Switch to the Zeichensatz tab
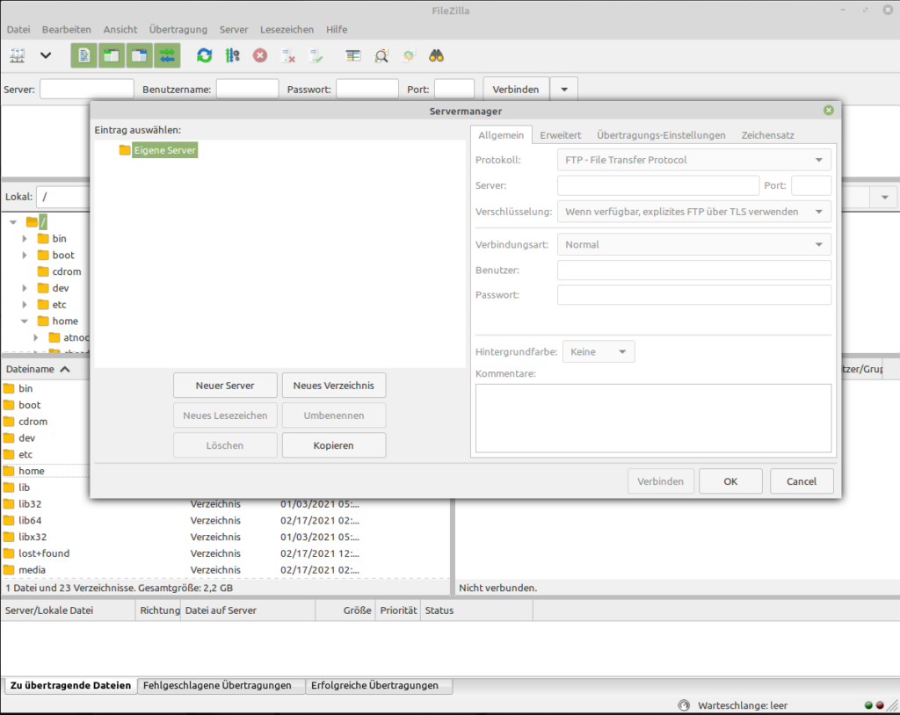 click(x=767, y=135)
